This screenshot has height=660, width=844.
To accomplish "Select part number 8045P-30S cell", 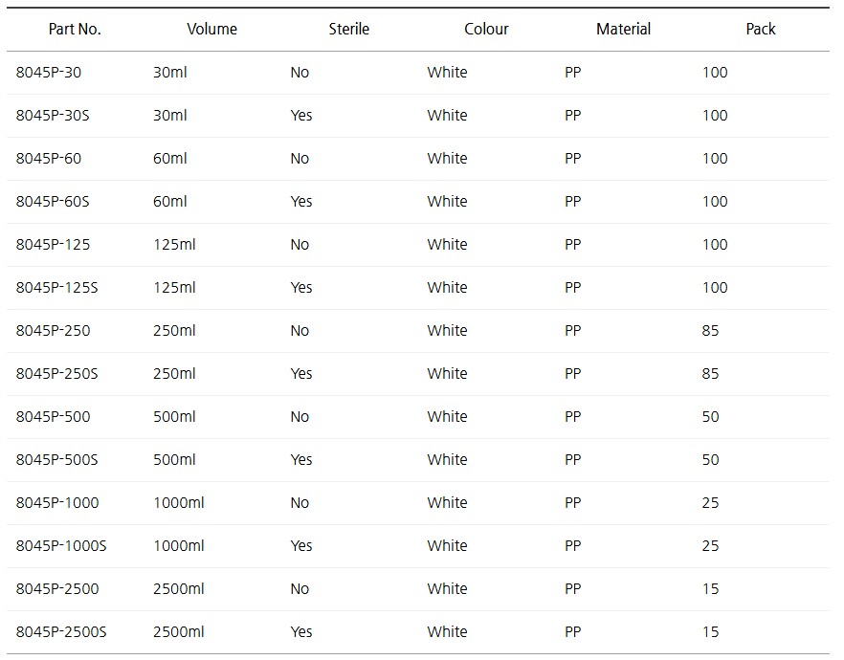I will (53, 116).
